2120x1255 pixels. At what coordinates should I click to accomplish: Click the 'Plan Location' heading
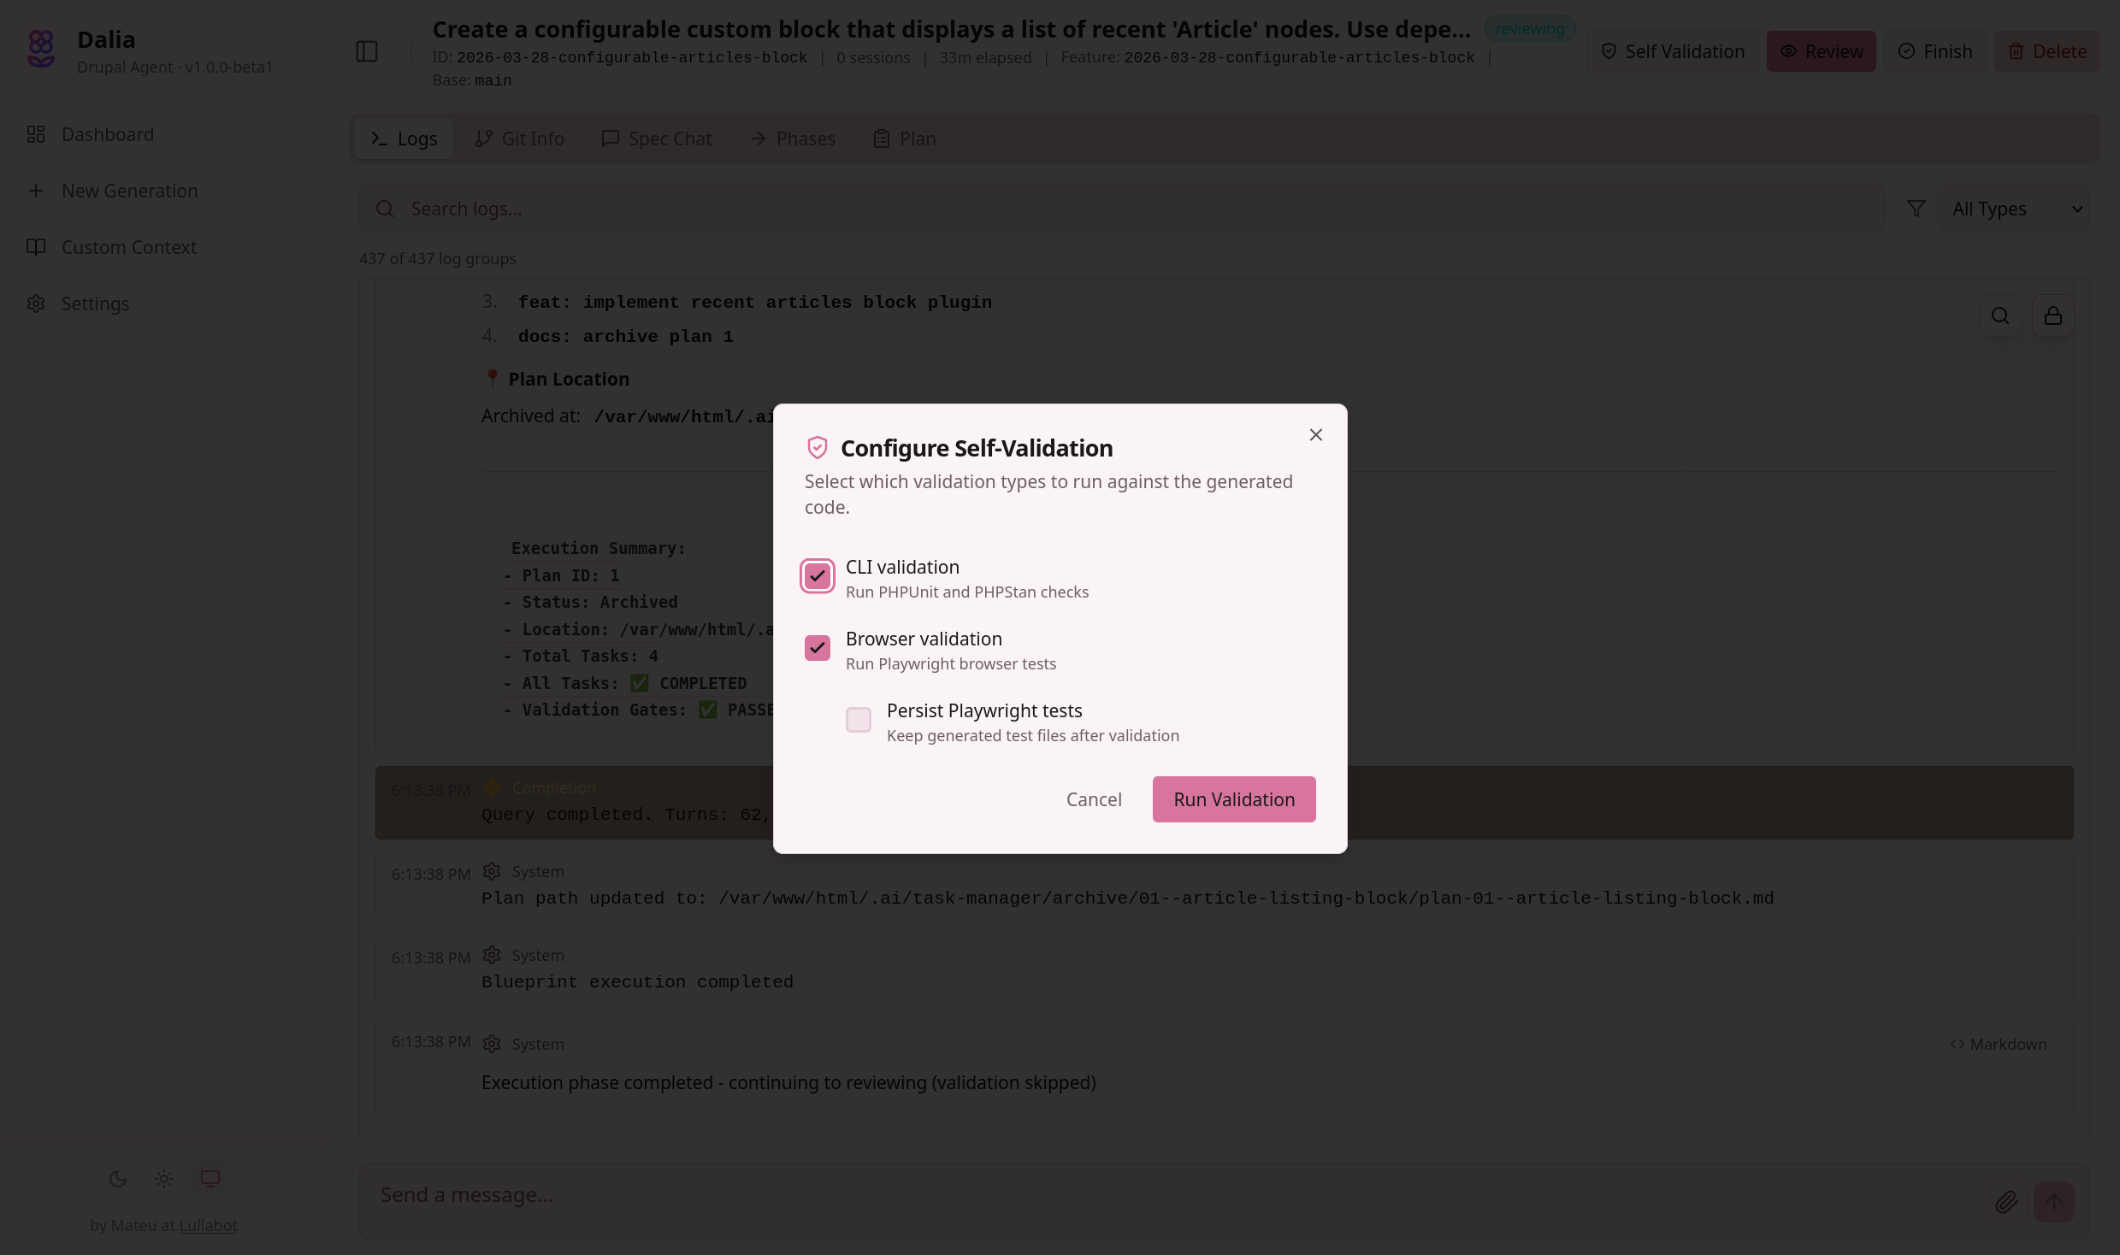[569, 379]
